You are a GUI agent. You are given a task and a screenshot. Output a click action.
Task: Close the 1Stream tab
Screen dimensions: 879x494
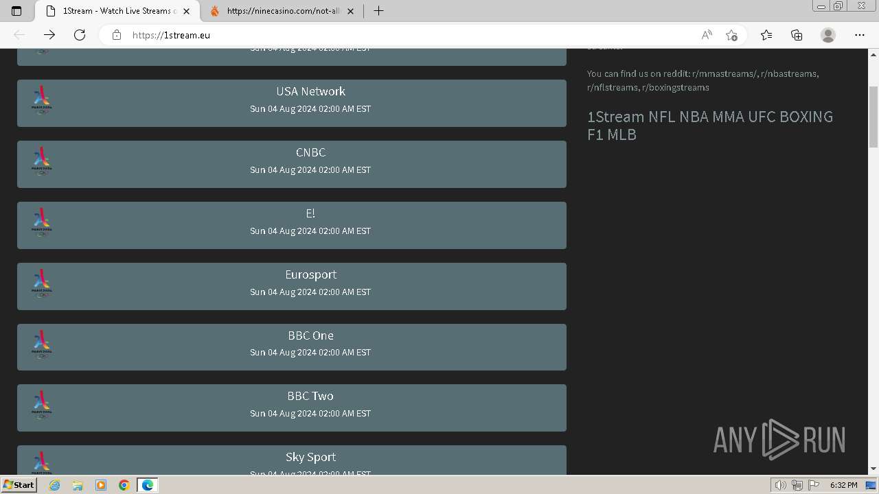coord(186,11)
